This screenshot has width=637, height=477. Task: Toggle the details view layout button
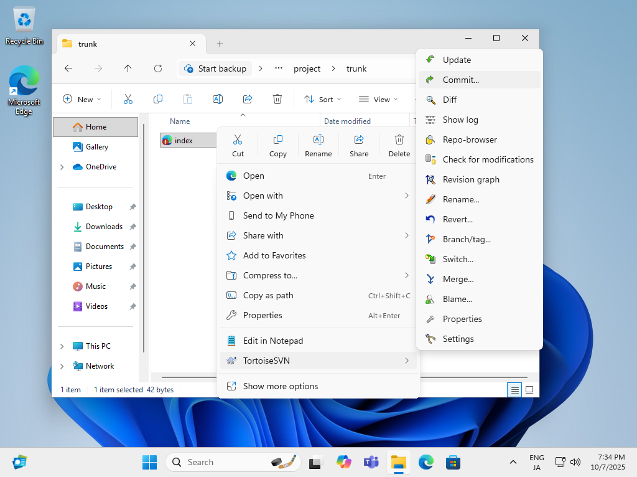514,390
